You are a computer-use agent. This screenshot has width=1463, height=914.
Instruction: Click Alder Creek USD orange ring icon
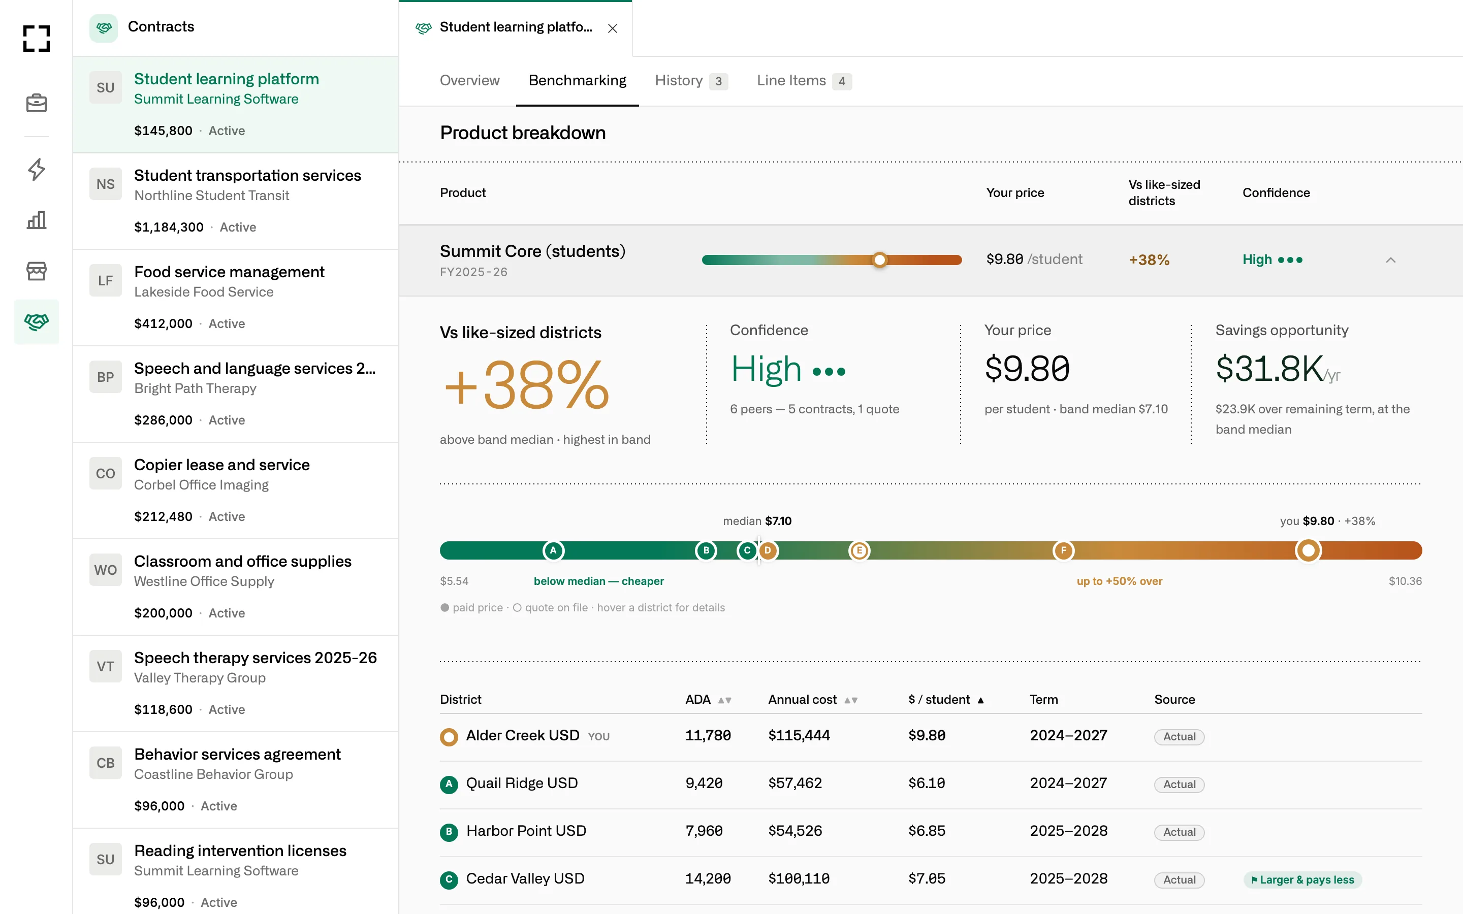449,737
